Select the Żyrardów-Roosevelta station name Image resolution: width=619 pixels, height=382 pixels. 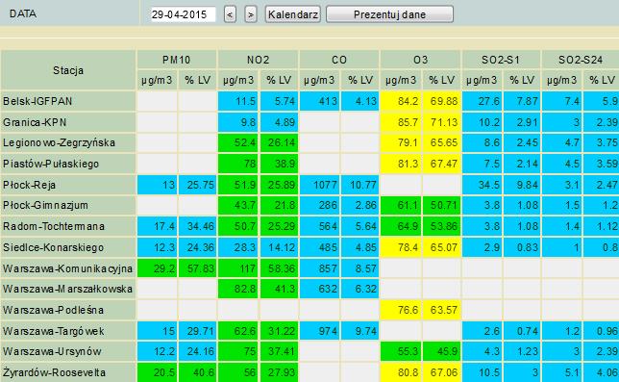pyautogui.click(x=54, y=372)
